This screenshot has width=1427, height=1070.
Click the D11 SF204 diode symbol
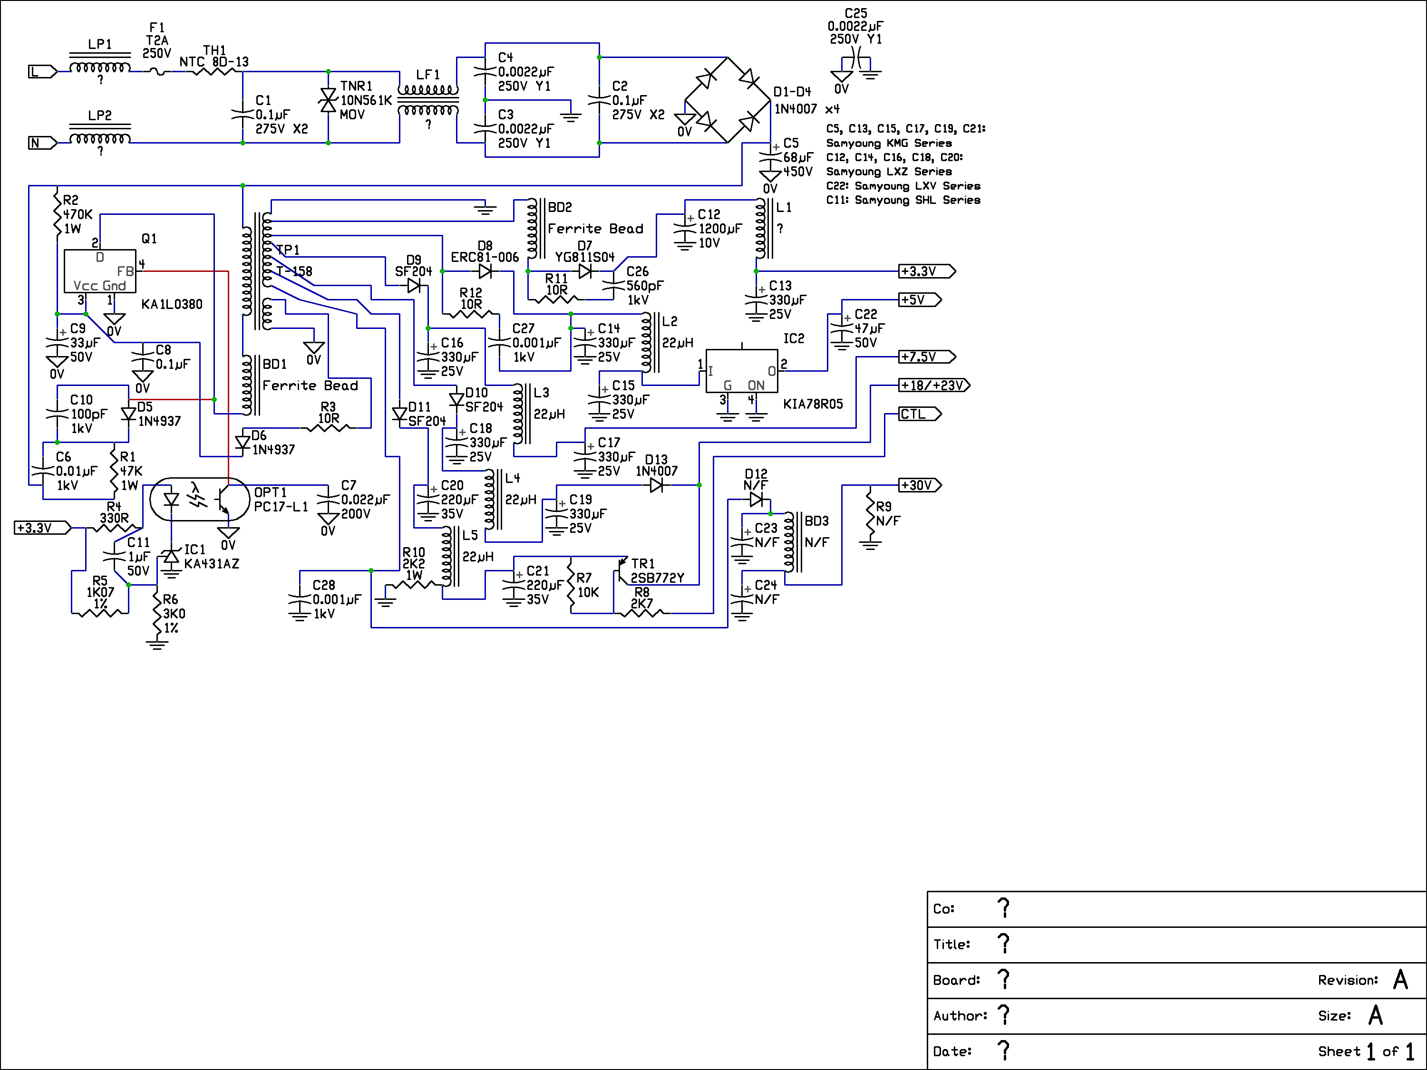coord(399,414)
